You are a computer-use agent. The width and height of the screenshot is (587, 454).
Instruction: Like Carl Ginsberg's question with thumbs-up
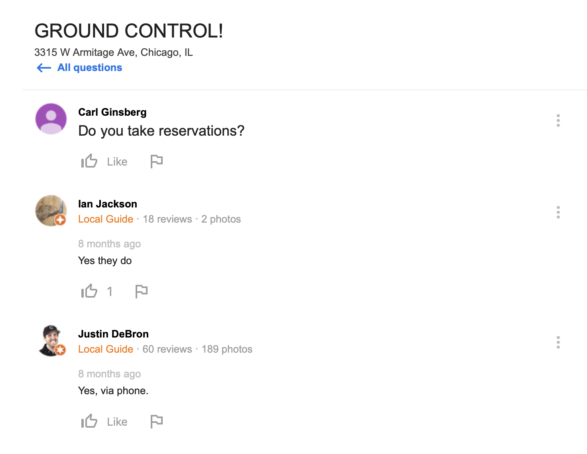pos(89,161)
